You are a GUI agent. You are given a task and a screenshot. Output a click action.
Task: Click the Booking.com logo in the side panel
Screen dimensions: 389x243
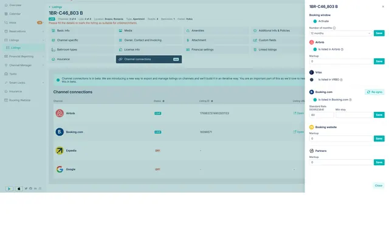(312, 92)
